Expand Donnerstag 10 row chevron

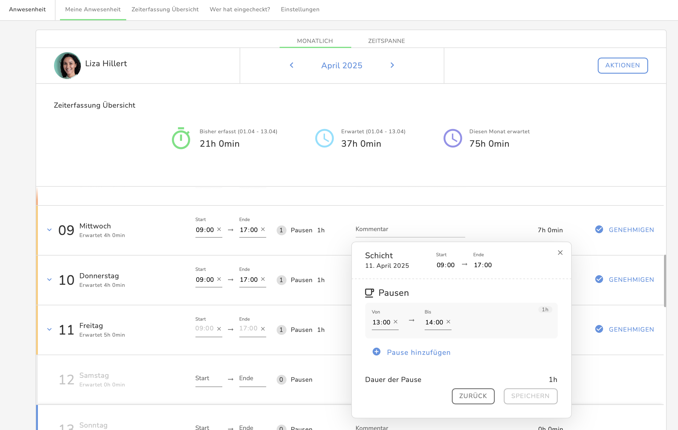(50, 279)
